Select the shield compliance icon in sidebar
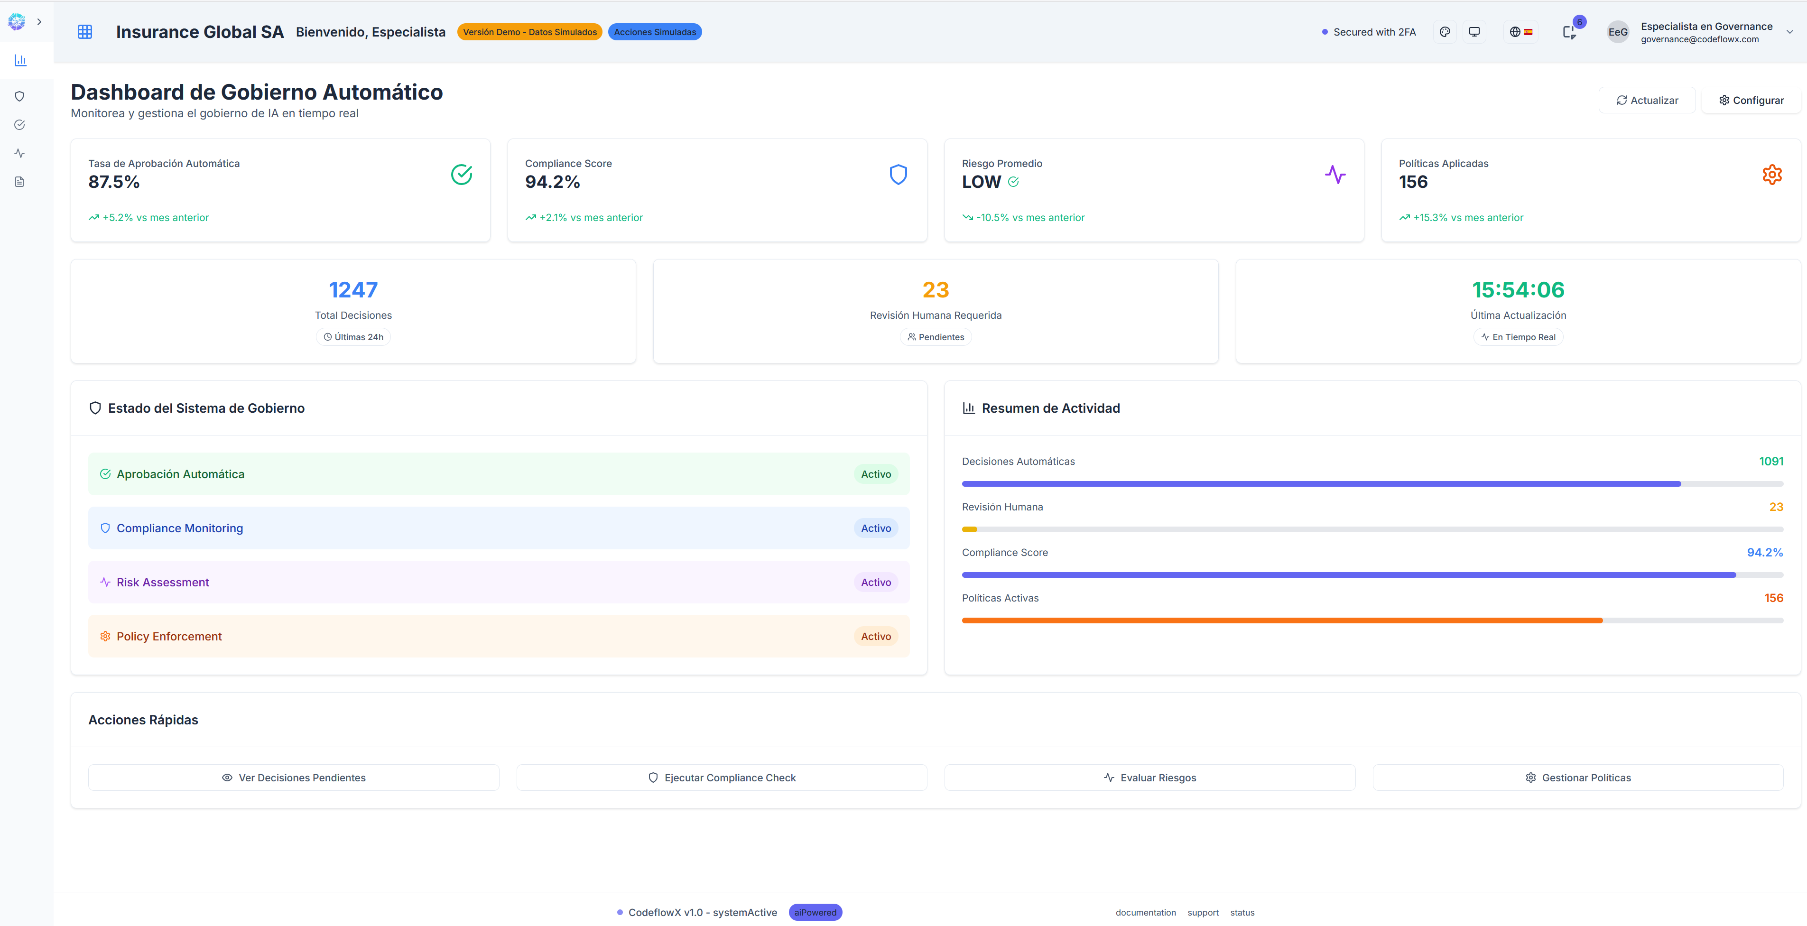The width and height of the screenshot is (1807, 926). pos(19,96)
